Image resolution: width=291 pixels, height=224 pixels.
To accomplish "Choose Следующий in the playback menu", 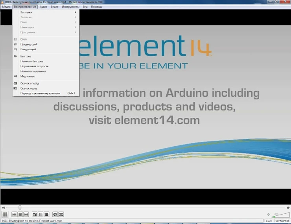I will [46, 49].
